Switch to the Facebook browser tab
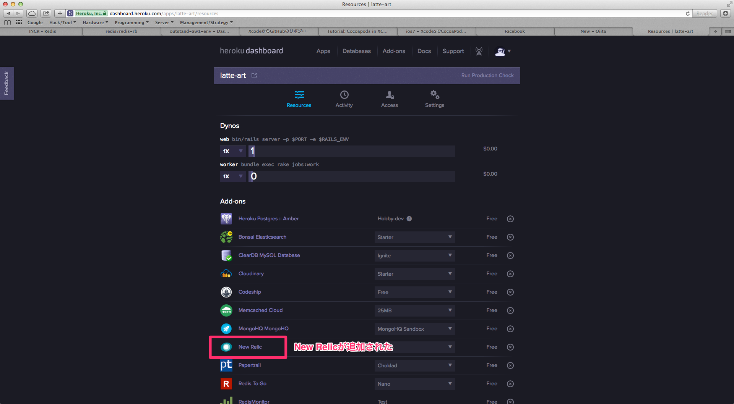This screenshot has width=734, height=404. 515,31
